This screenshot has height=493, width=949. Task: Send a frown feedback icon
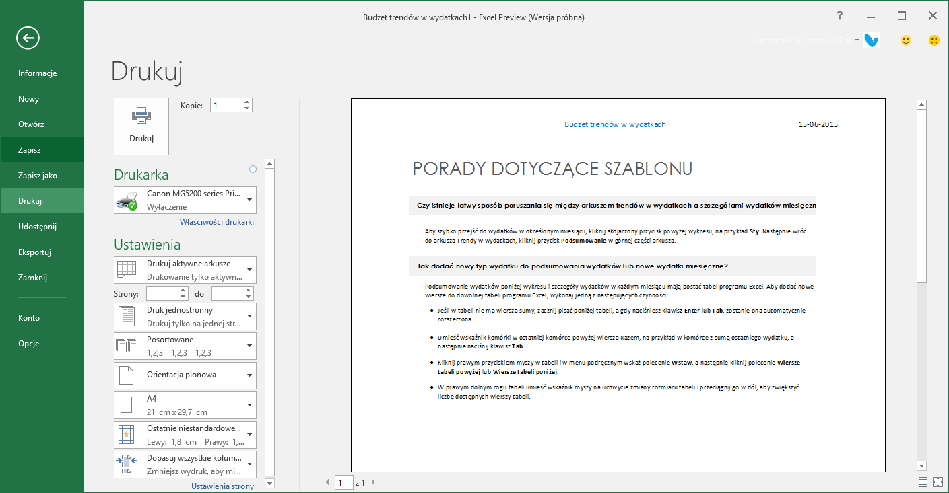934,40
